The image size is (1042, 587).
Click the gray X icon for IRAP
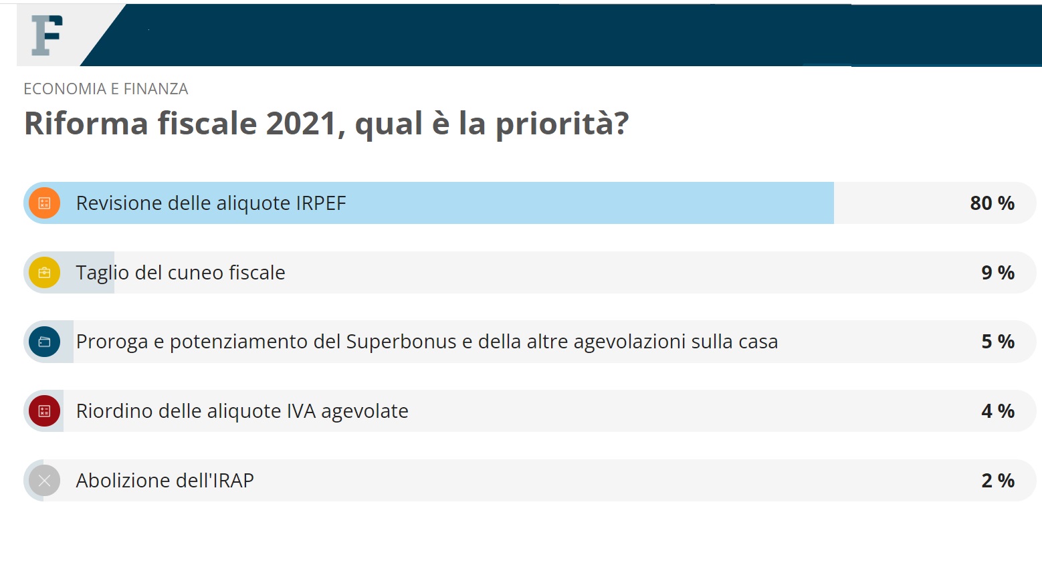tap(45, 481)
